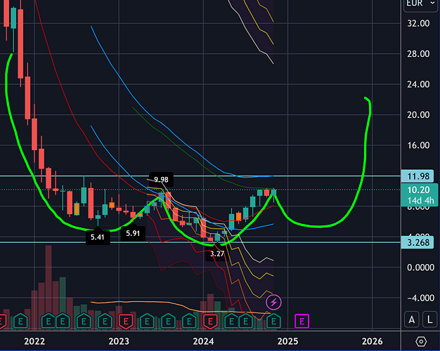Open the EUR currency dropdown

click(415, 4)
